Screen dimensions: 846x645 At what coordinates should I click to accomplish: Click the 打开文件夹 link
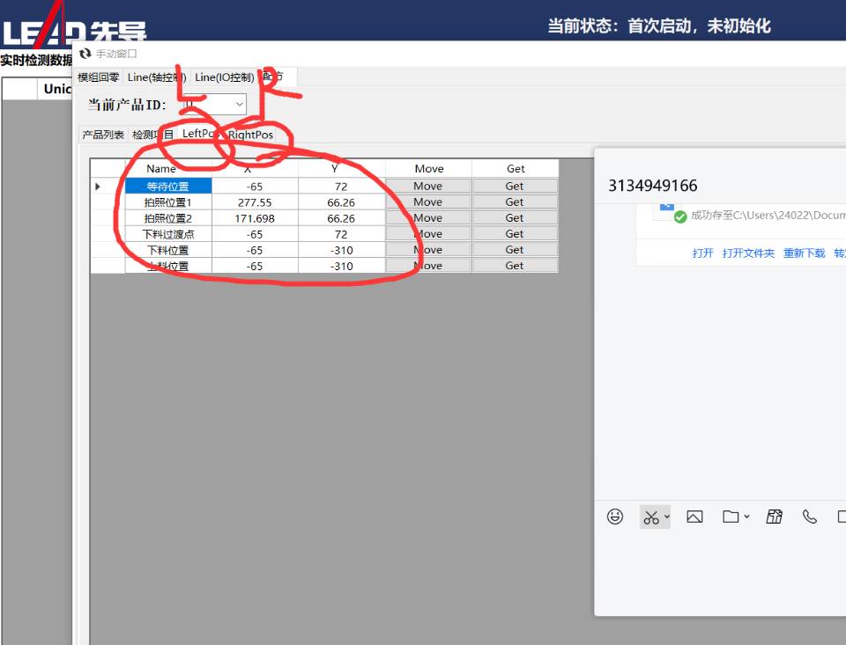point(748,253)
